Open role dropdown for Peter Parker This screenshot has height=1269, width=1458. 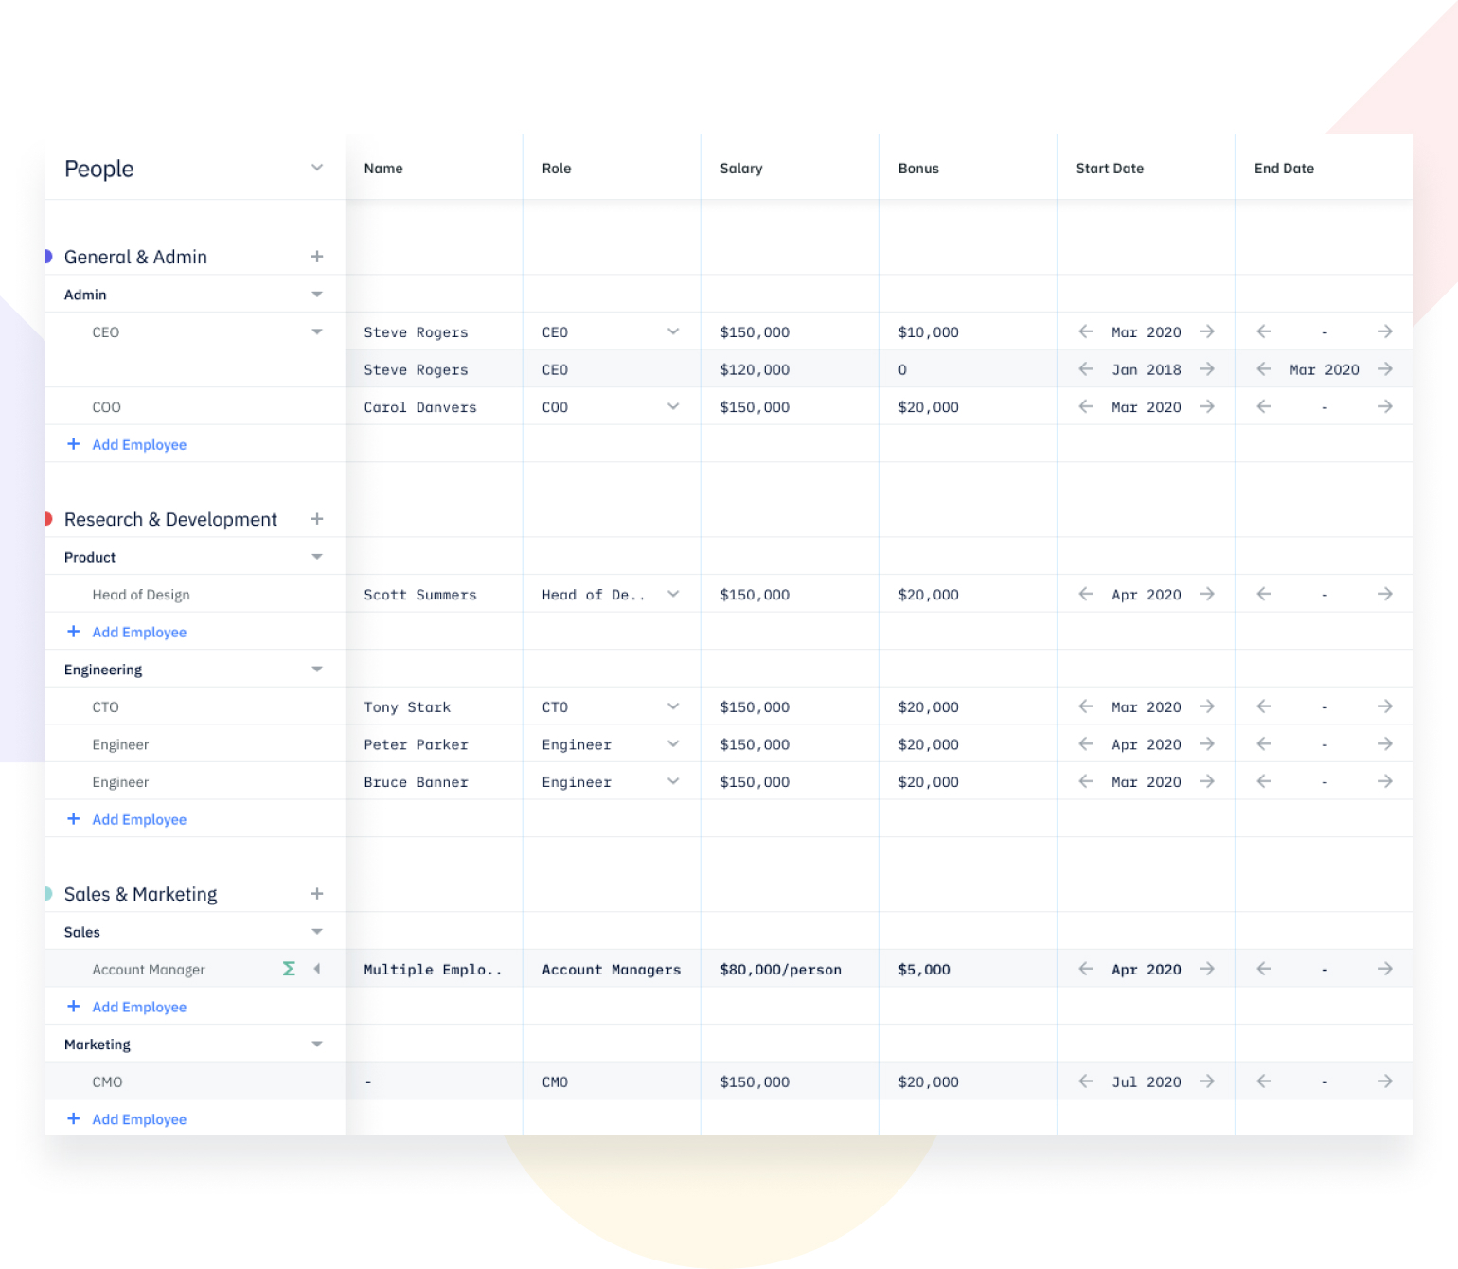(673, 744)
